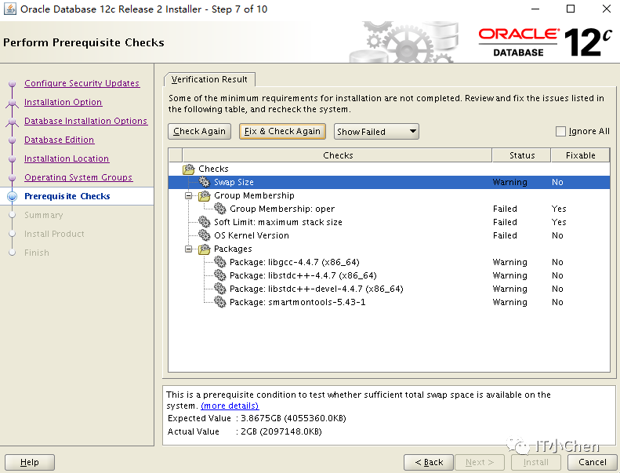Click gear icon for libstdc++-devel-4.4.7 package

[219, 289]
